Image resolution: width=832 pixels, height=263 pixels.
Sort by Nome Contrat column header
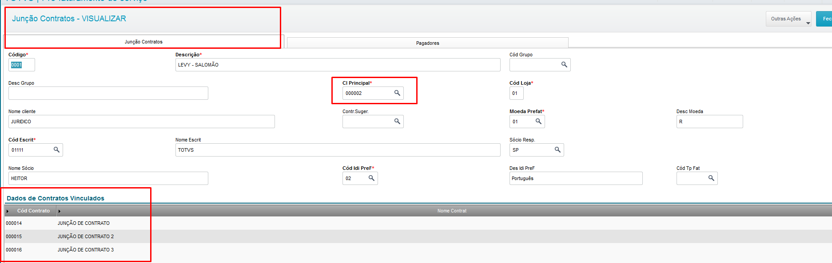pos(452,211)
